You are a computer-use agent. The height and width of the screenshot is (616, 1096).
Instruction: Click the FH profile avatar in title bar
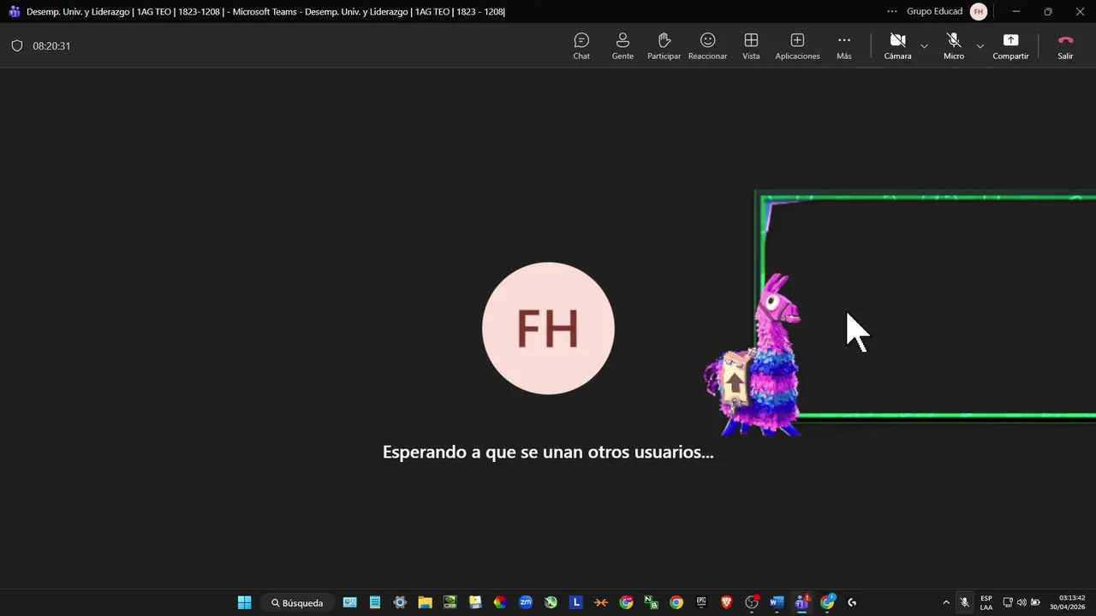979,12
